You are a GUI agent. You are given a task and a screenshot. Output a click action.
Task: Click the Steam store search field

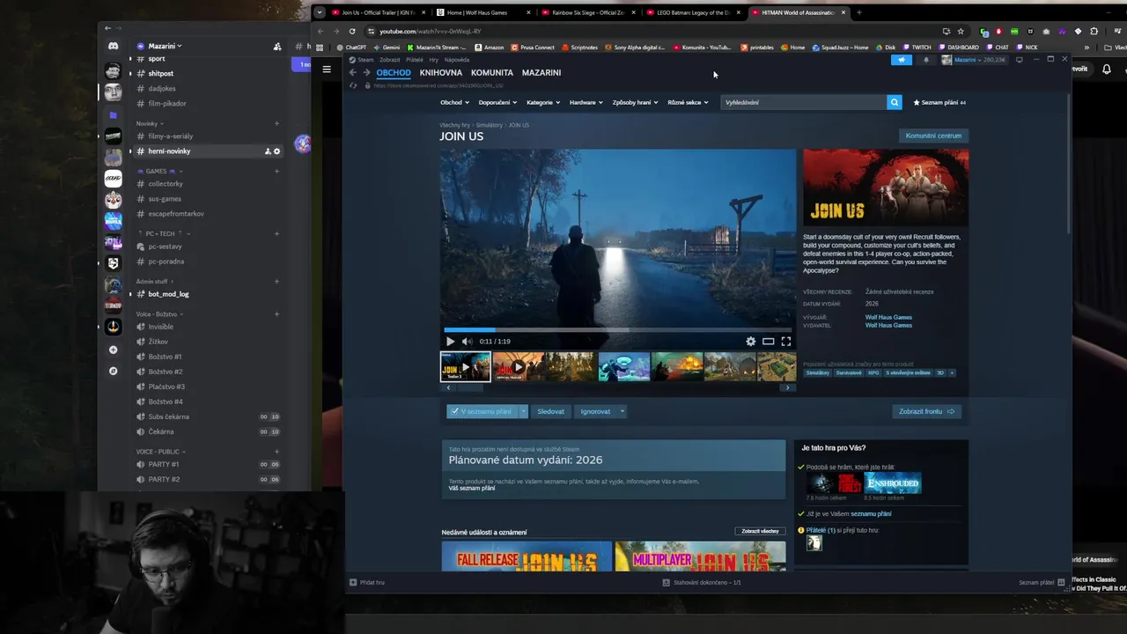[804, 102]
